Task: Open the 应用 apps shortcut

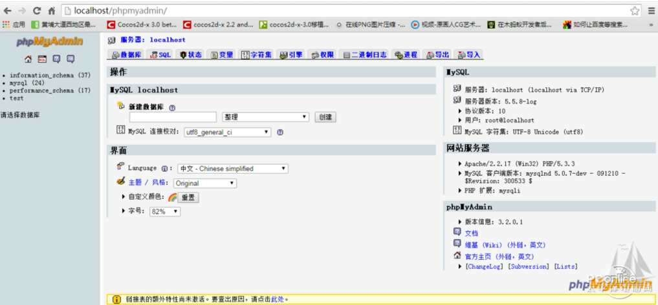Action: 14,25
